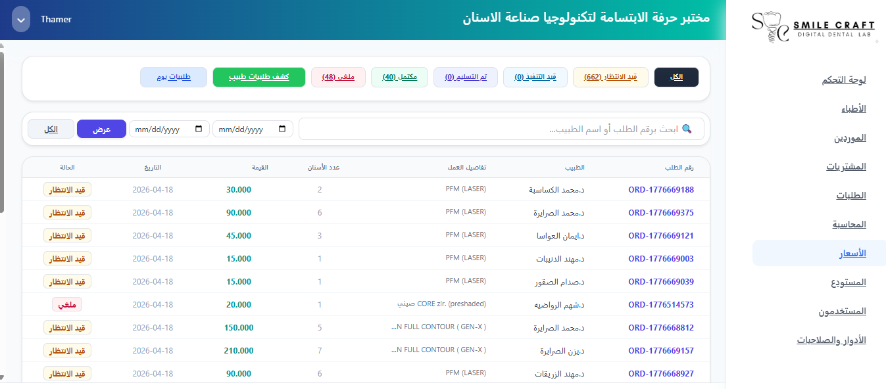Filter by قيد التنفيذ (0)
The width and height of the screenshot is (886, 389).
click(535, 77)
